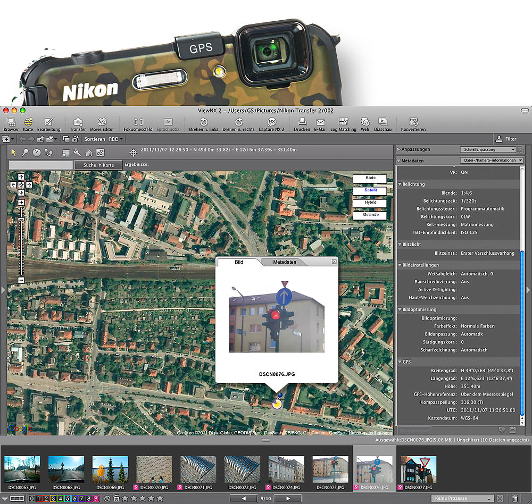
Task: Collapse the Belichtung section
Action: click(x=400, y=184)
